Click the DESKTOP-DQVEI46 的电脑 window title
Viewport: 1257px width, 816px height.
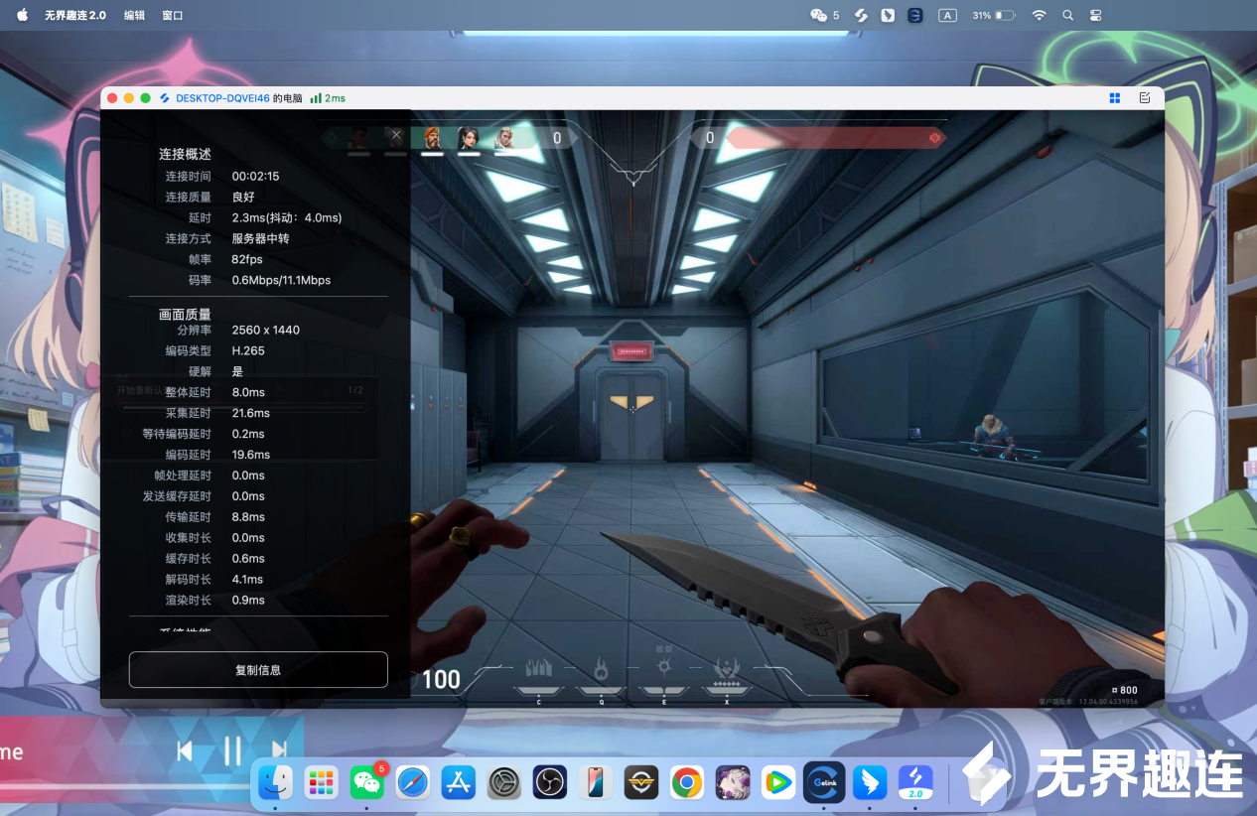[238, 98]
